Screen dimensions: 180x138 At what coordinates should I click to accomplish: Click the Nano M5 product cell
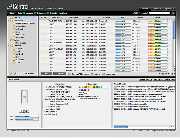coord(102,49)
